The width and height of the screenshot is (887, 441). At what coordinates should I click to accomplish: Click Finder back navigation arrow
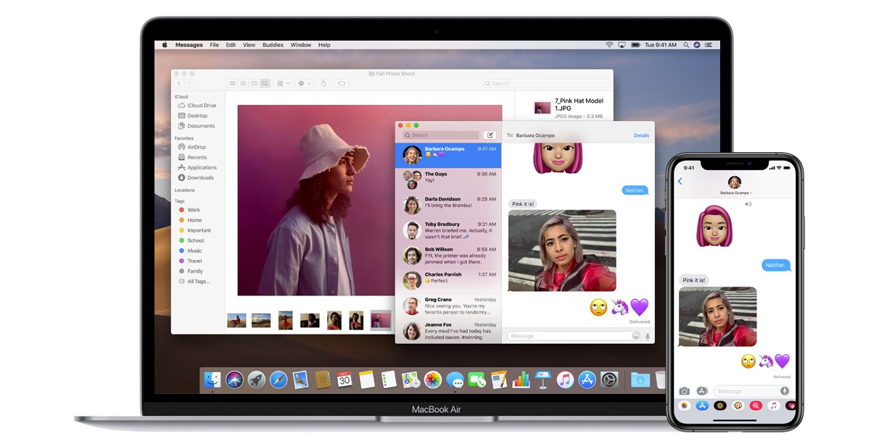click(x=179, y=84)
